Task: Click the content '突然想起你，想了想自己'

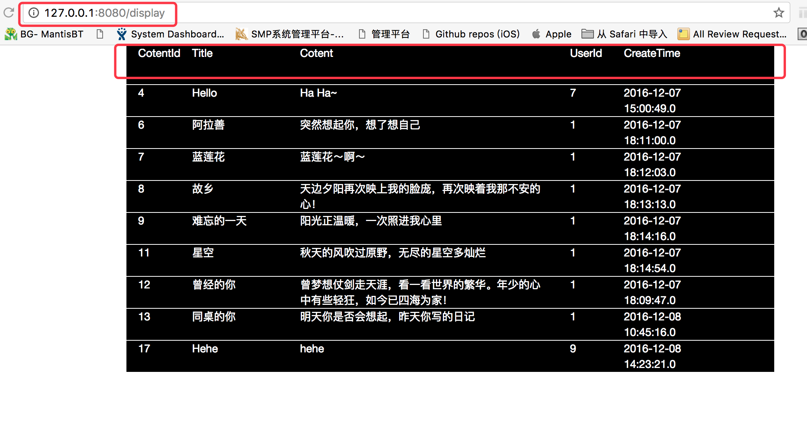Action: pyautogui.click(x=360, y=125)
